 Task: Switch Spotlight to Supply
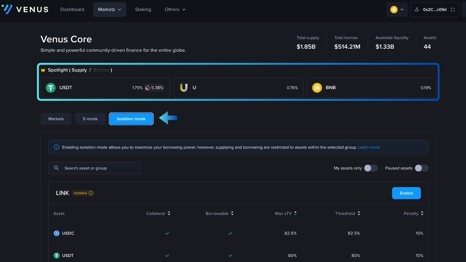point(79,70)
